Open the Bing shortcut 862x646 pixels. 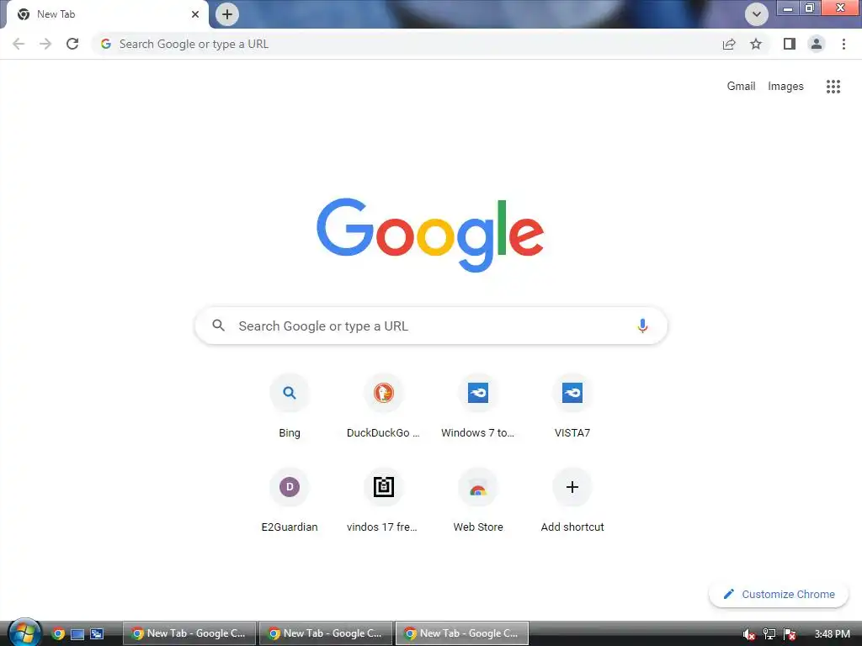pyautogui.click(x=290, y=406)
